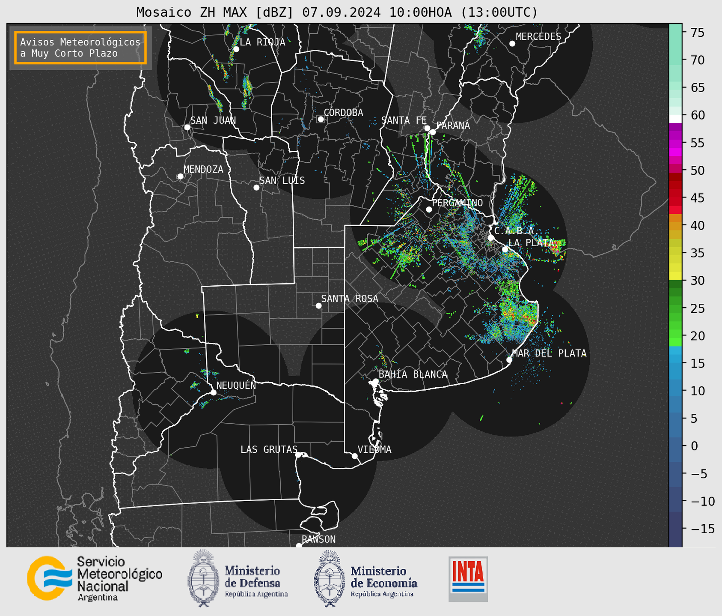The width and height of the screenshot is (722, 616).
Task: Click the 50 value on the dBZ scale
Action: pyautogui.click(x=698, y=170)
